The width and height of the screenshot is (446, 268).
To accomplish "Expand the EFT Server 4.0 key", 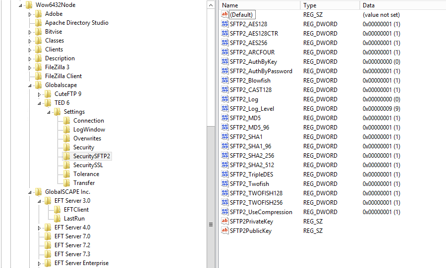I will pos(39,228).
